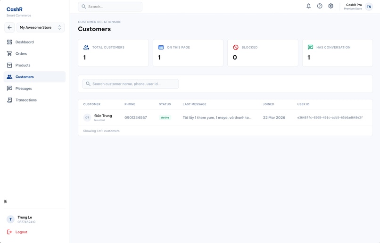Click joined date 22 Mar 2026
Image resolution: width=380 pixels, height=243 pixels.
click(x=274, y=117)
